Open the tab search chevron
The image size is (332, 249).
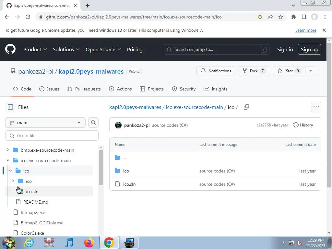[293, 6]
